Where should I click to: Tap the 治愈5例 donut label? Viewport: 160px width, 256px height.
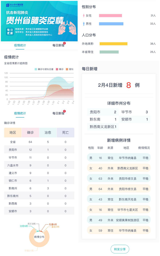[24, 226]
